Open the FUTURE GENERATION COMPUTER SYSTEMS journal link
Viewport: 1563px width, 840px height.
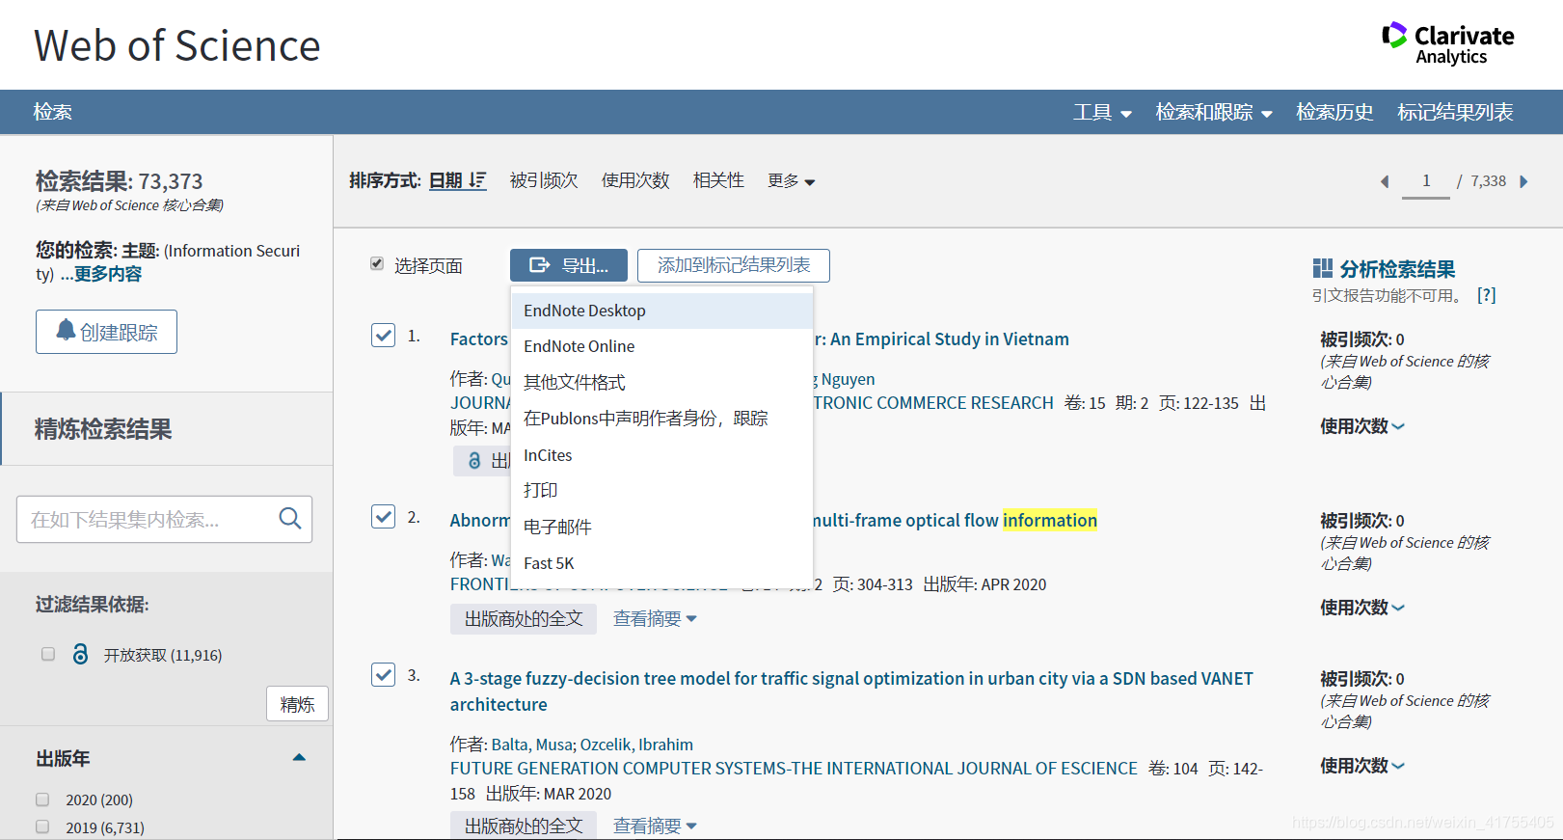[794, 769]
